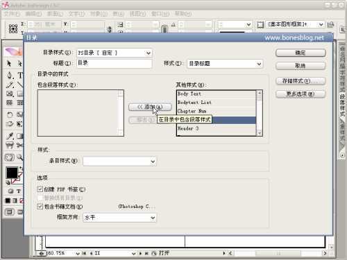
Task: Click the 标题 text field
Action: pos(115,63)
